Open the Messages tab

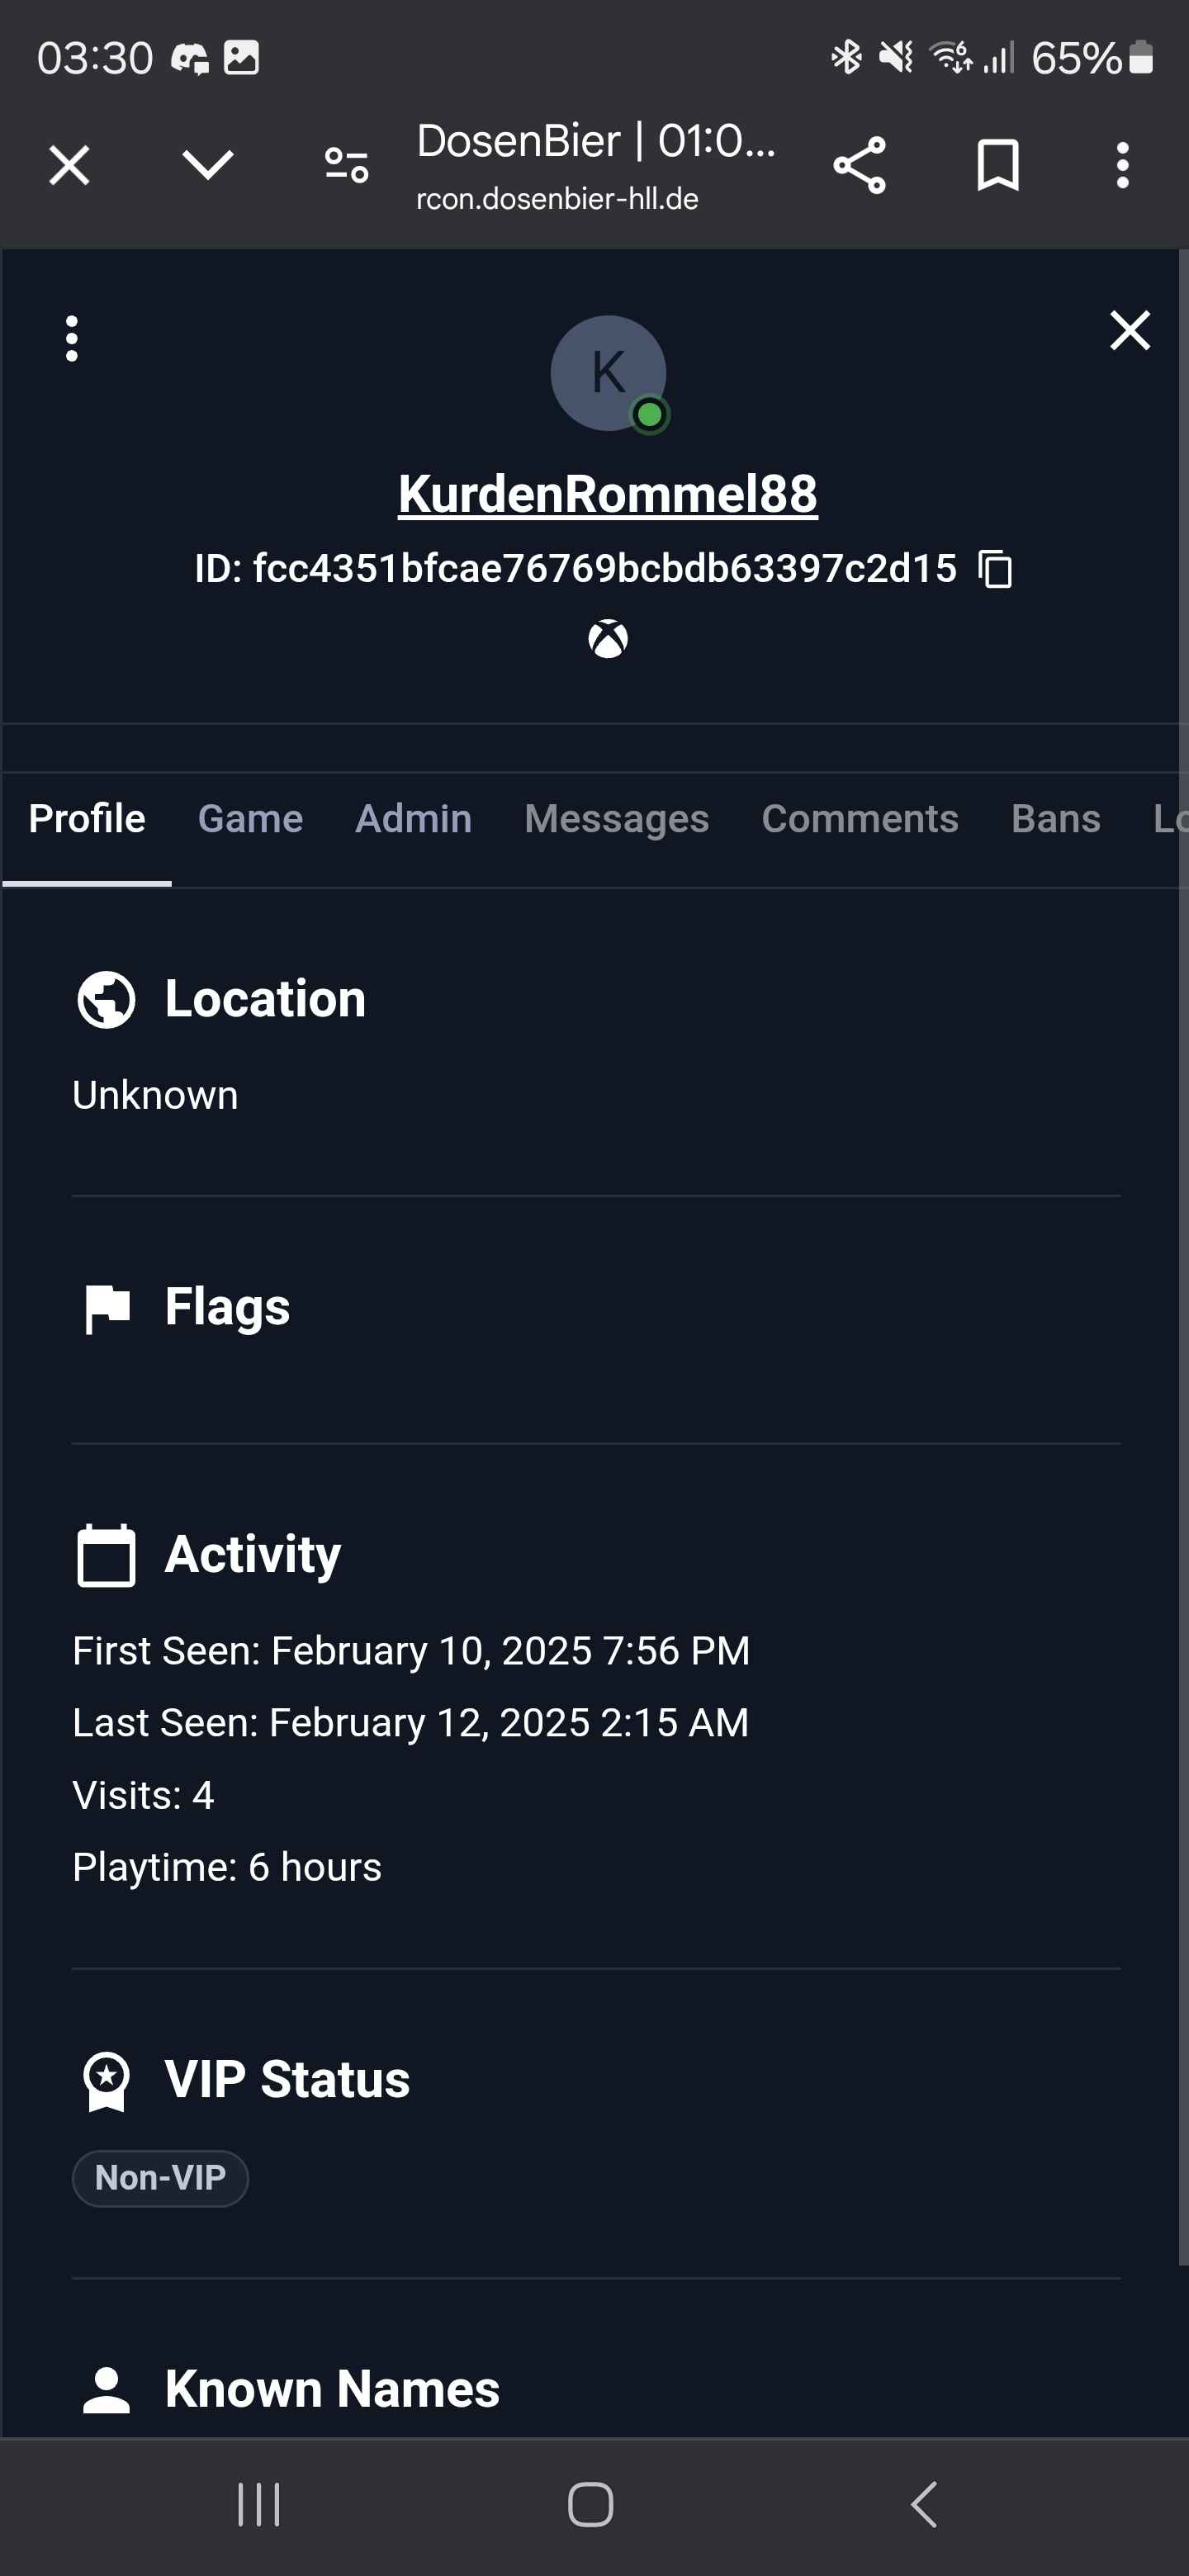pyautogui.click(x=616, y=819)
